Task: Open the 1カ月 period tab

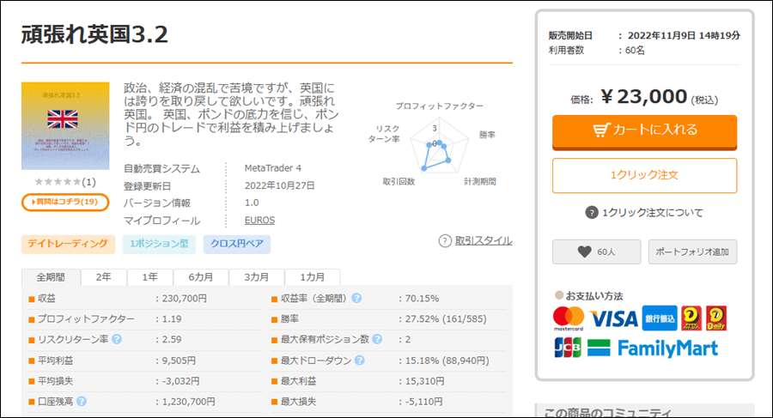Action: 311,277
